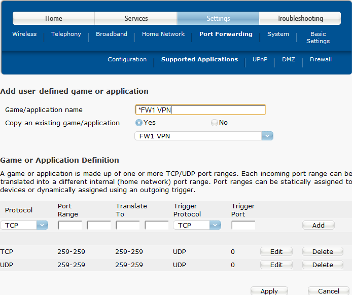This screenshot has width=352, height=295.
Task: Select No for copying existing application
Action: (215, 123)
